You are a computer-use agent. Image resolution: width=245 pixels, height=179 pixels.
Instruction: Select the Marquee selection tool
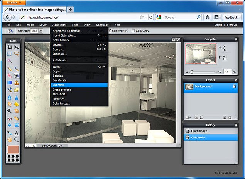point(10,54)
